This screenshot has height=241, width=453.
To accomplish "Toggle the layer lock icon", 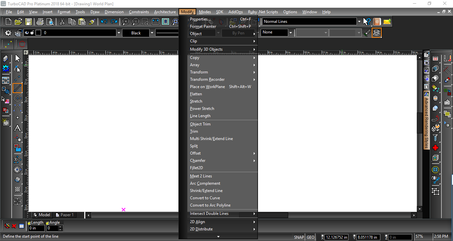I will (32, 33).
